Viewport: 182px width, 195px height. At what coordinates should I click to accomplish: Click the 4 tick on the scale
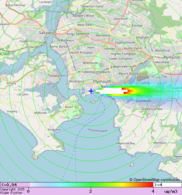(x=153, y=191)
